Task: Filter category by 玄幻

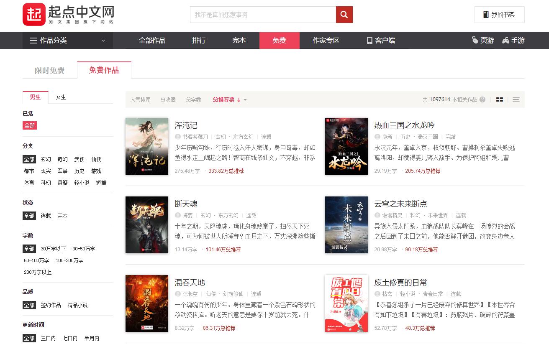Action: pos(46,159)
